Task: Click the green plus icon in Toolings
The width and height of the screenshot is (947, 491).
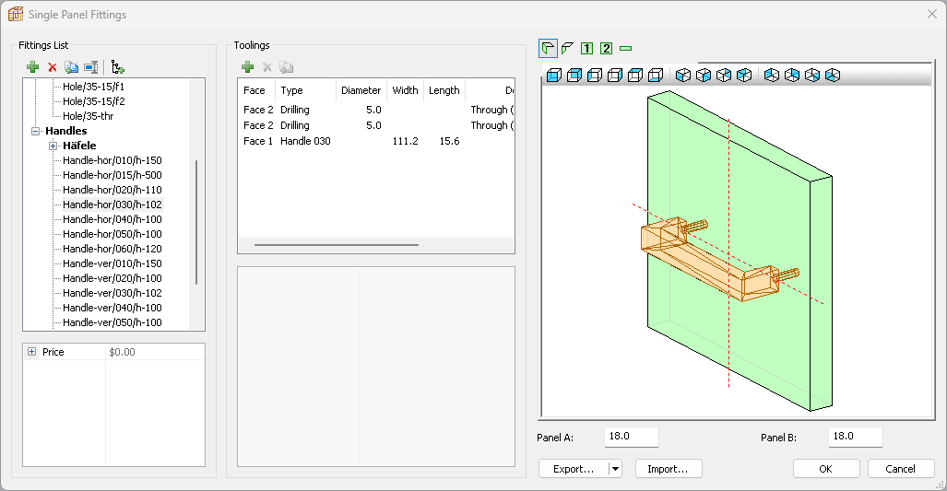Action: (247, 67)
